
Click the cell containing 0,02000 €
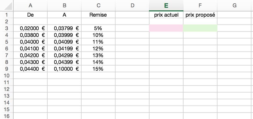click(x=30, y=28)
